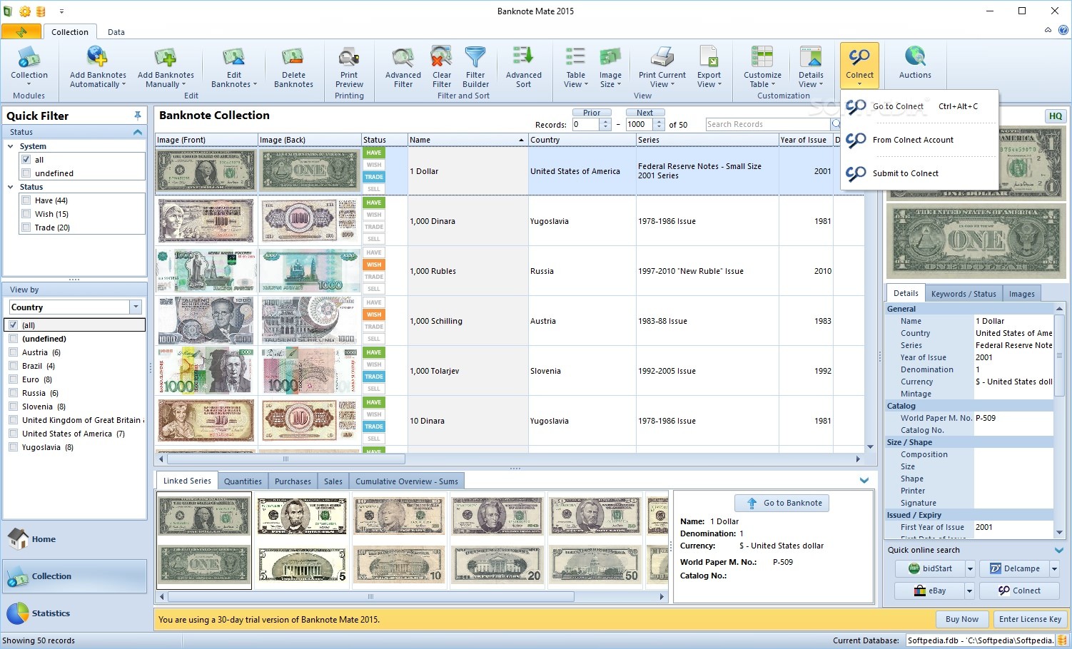Check the Yugoslavia (8) country filter
The width and height of the screenshot is (1072, 649).
[x=14, y=447]
